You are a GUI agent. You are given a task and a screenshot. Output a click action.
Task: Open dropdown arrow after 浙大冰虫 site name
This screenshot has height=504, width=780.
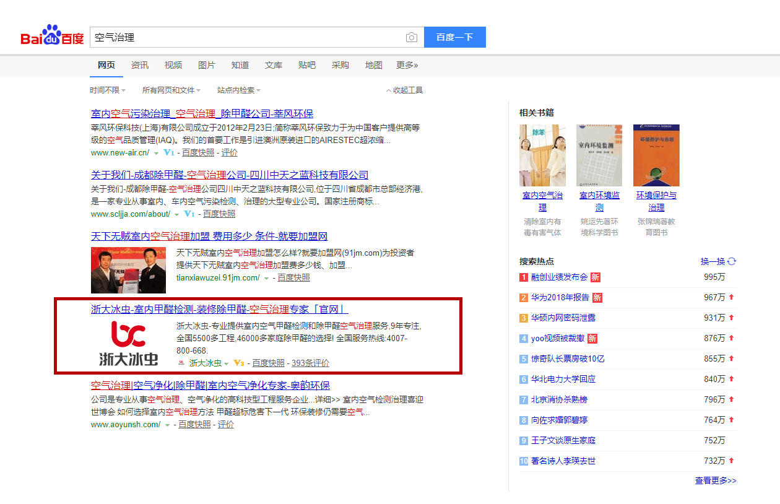(x=227, y=364)
